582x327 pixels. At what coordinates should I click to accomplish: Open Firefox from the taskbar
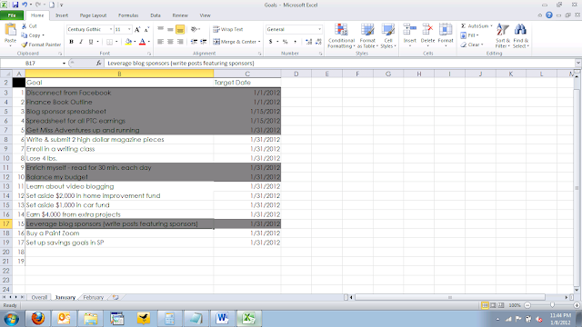(37, 319)
